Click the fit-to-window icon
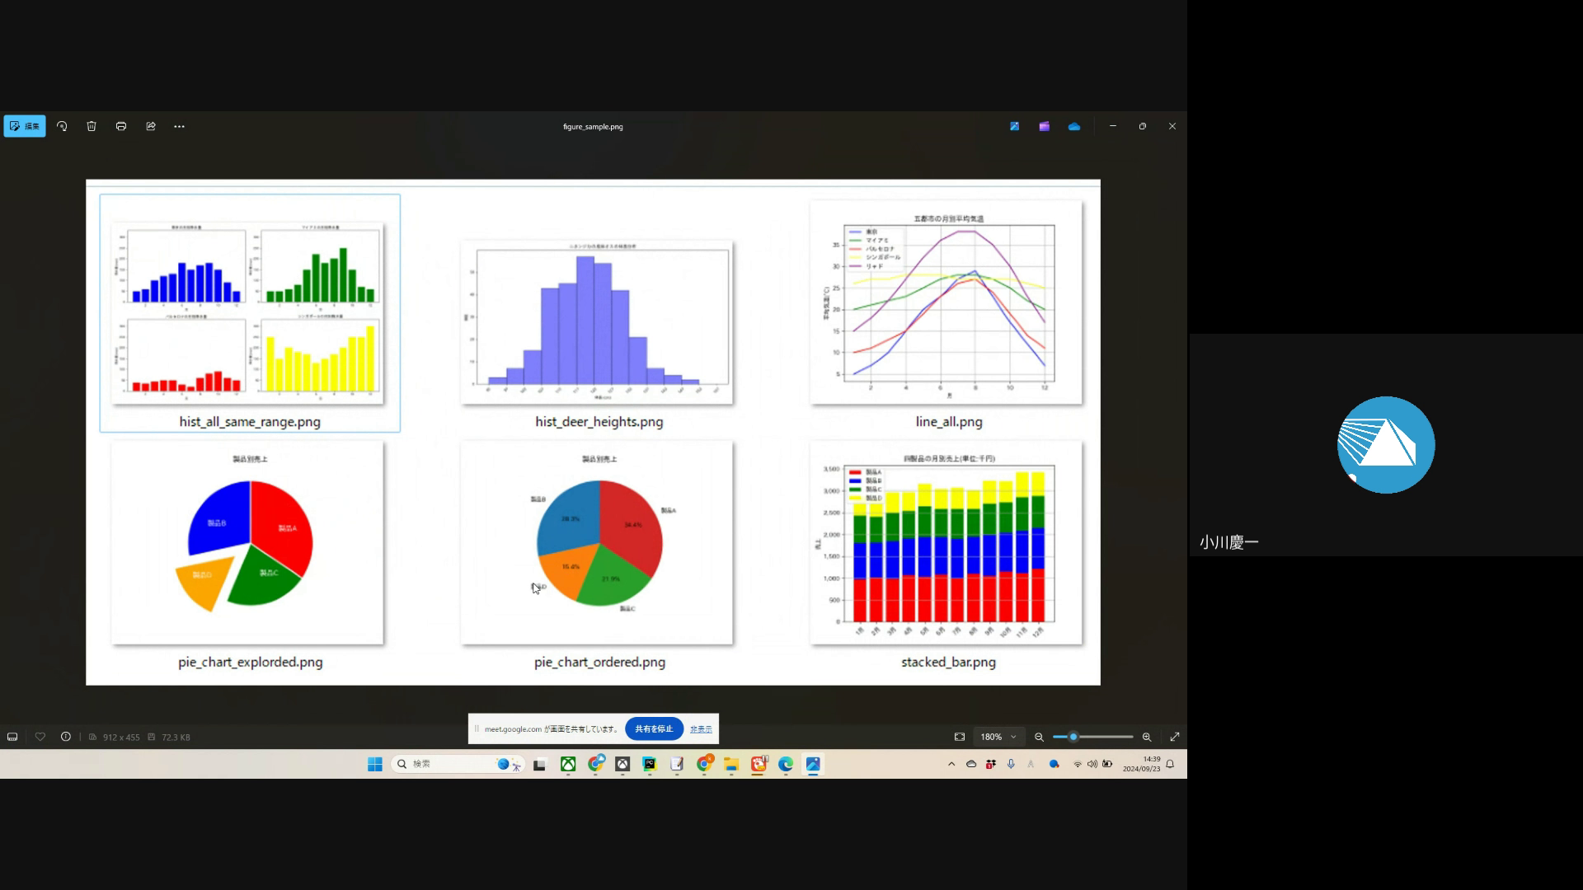Viewport: 1583px width, 890px height. [x=960, y=737]
